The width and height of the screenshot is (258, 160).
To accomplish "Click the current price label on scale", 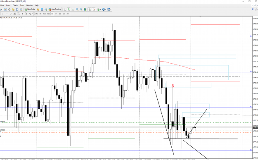I will click(x=255, y=127).
